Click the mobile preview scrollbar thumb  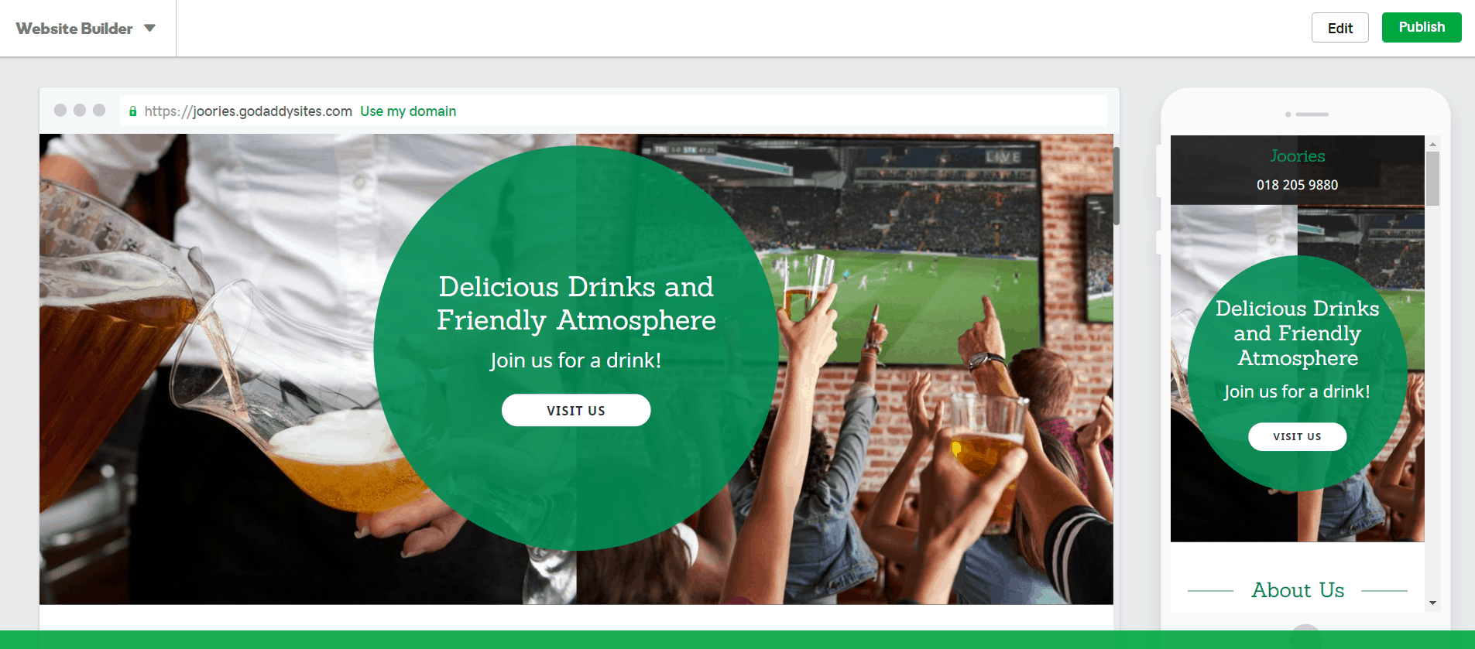1432,179
